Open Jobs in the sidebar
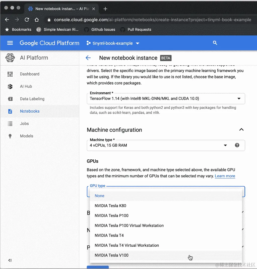 coord(40,123)
